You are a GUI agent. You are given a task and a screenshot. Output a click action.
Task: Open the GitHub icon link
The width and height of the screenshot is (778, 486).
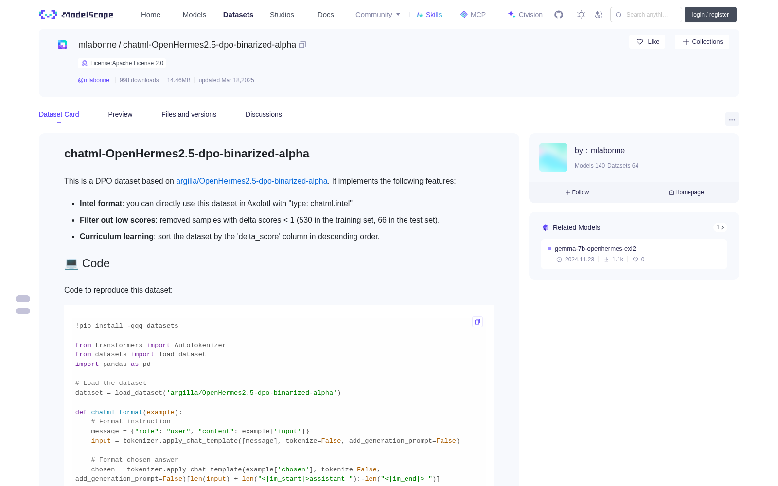(x=559, y=15)
